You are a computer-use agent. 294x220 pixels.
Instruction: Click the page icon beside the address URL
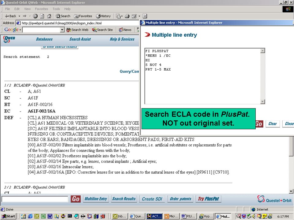click(18, 23)
